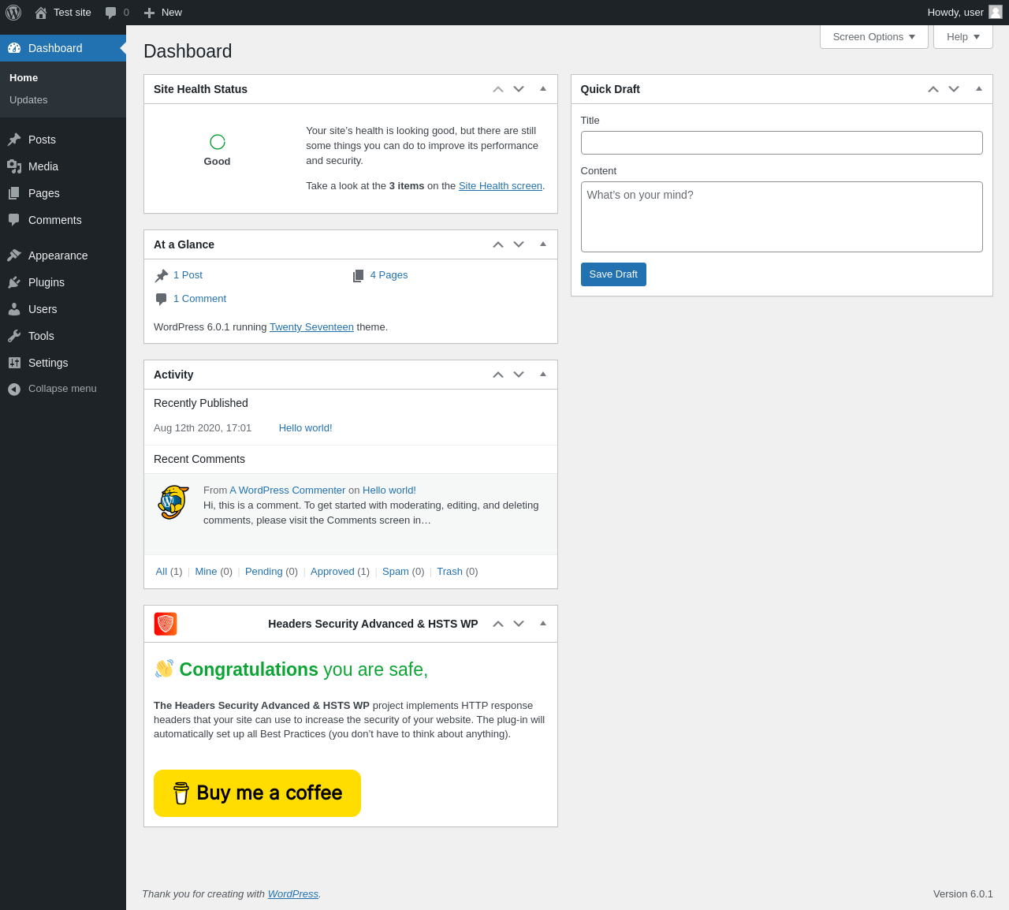Toggle Quick Draft panel collapse triangle
Screen dimensions: 1009x910
[979, 89]
